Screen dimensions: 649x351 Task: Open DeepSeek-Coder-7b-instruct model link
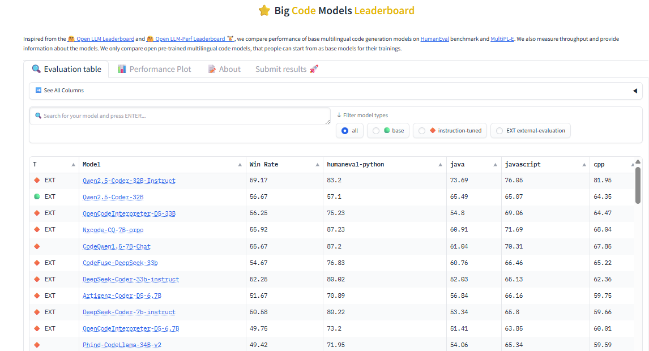click(129, 312)
